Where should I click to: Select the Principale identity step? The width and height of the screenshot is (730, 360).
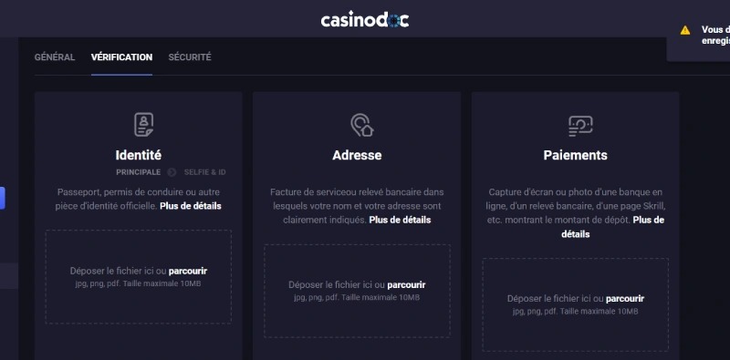[139, 172]
